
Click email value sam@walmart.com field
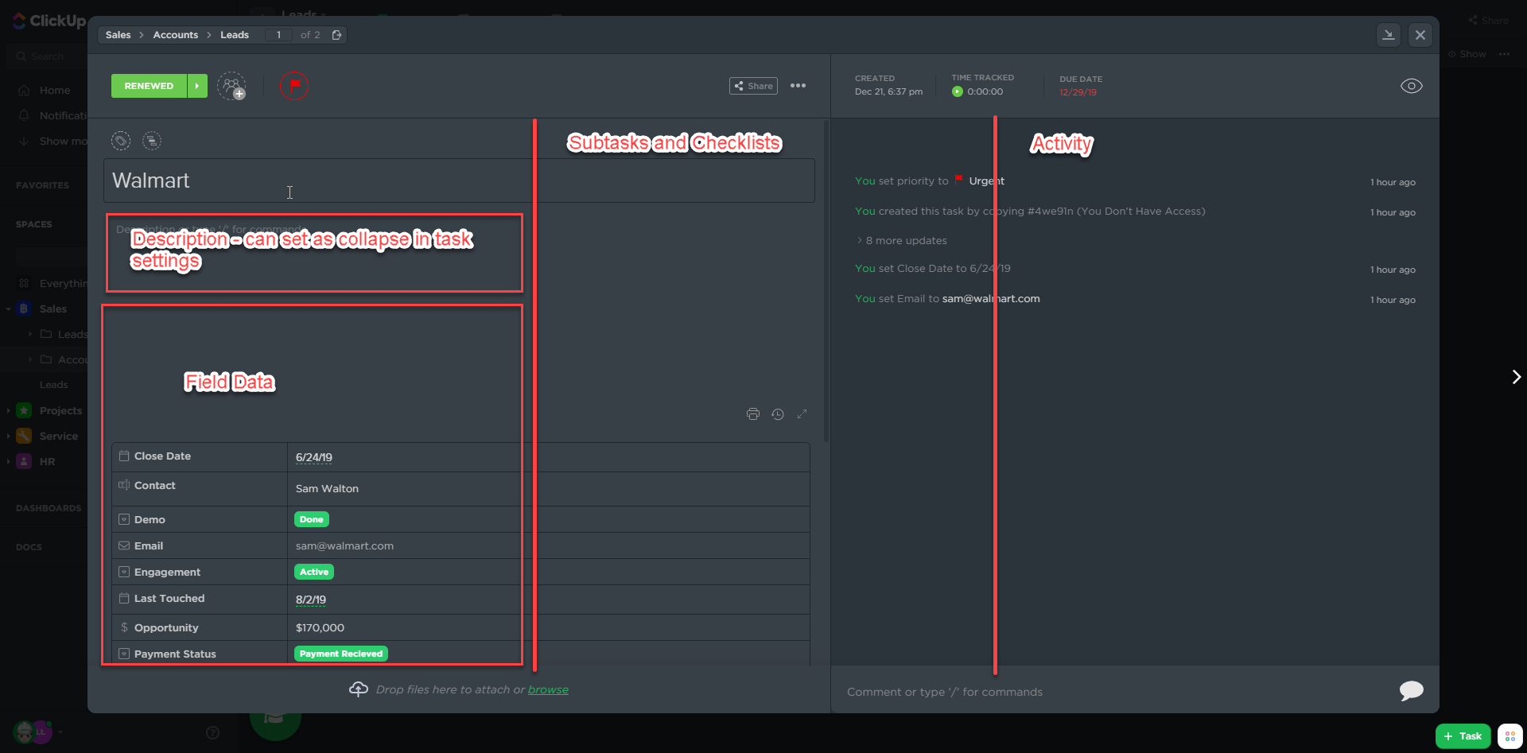pyautogui.click(x=344, y=545)
